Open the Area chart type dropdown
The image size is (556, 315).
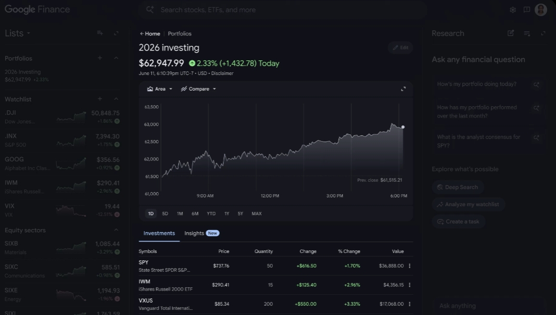[x=160, y=89]
